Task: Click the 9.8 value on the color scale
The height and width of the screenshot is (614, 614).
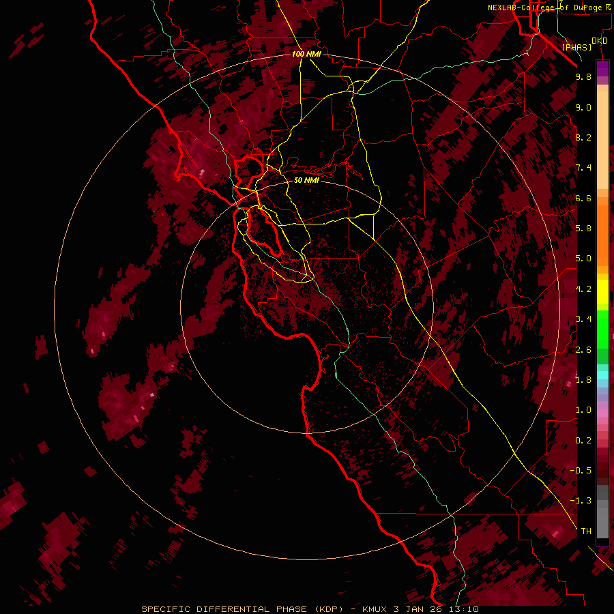Action: tap(583, 76)
